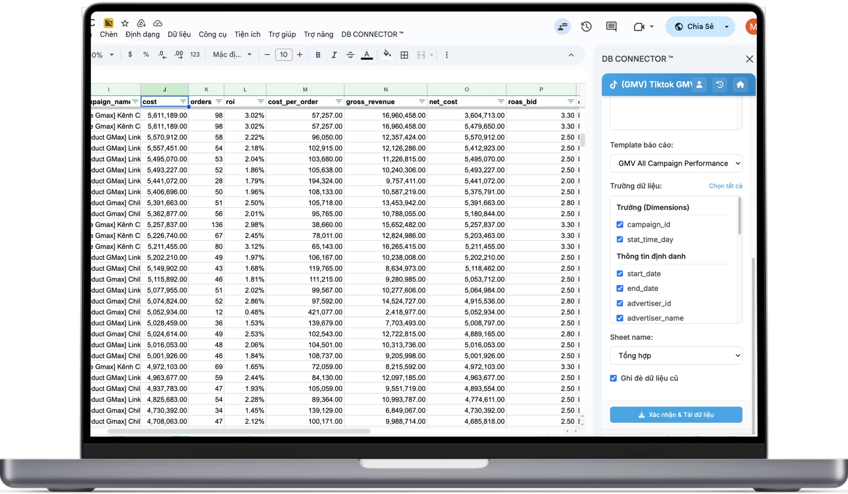Viewport: 848px width, 494px height.
Task: Click the activity dashboard icon near history
Action: (562, 26)
